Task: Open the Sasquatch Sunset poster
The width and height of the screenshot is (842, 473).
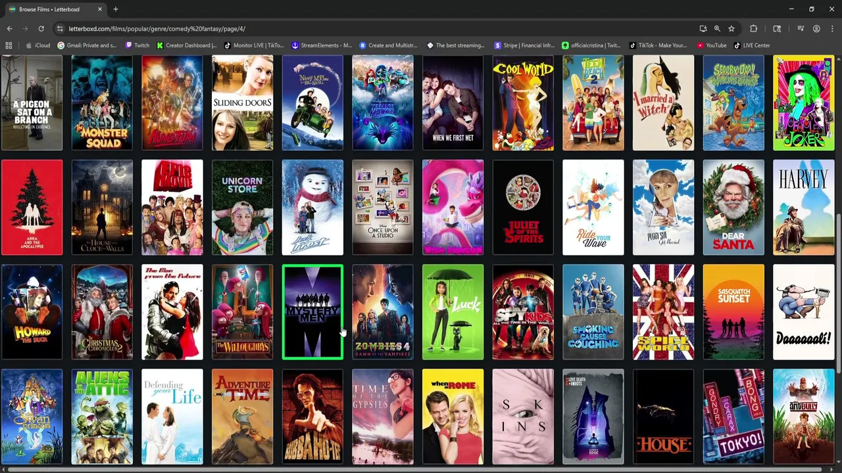Action: pyautogui.click(x=733, y=312)
